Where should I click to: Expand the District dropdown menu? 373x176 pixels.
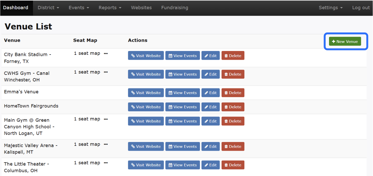pyautogui.click(x=48, y=8)
